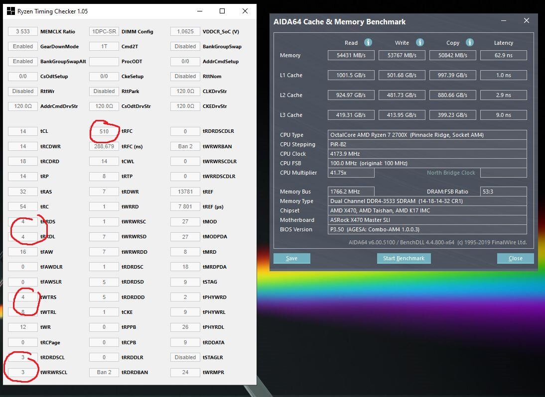Click the Save button in AIDA64
The height and width of the screenshot is (397, 545).
[291, 258]
